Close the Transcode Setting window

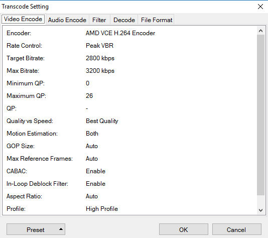pos(260,7)
